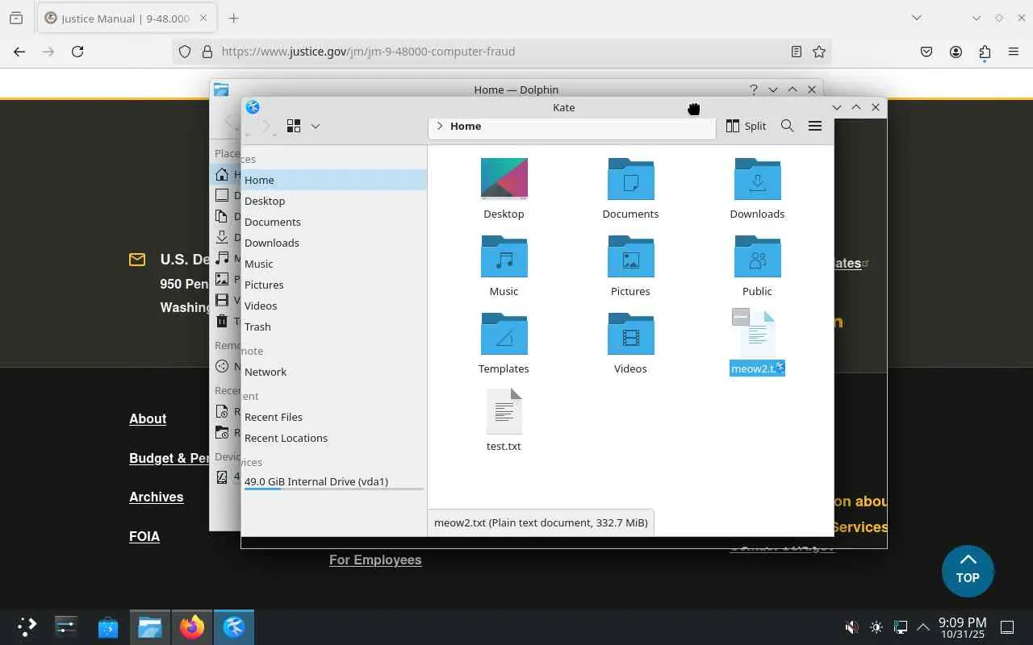Screen dimensions: 1033x645
Task: Open System Settings from the taskbar
Action: click(65, 626)
